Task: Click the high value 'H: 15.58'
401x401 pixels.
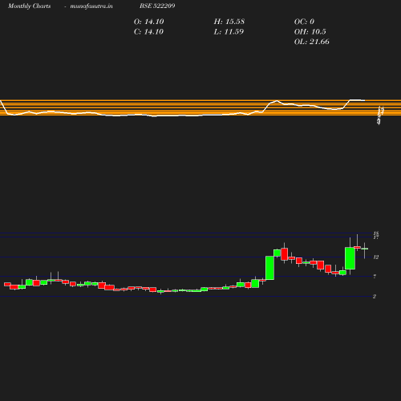Action: tap(229, 22)
